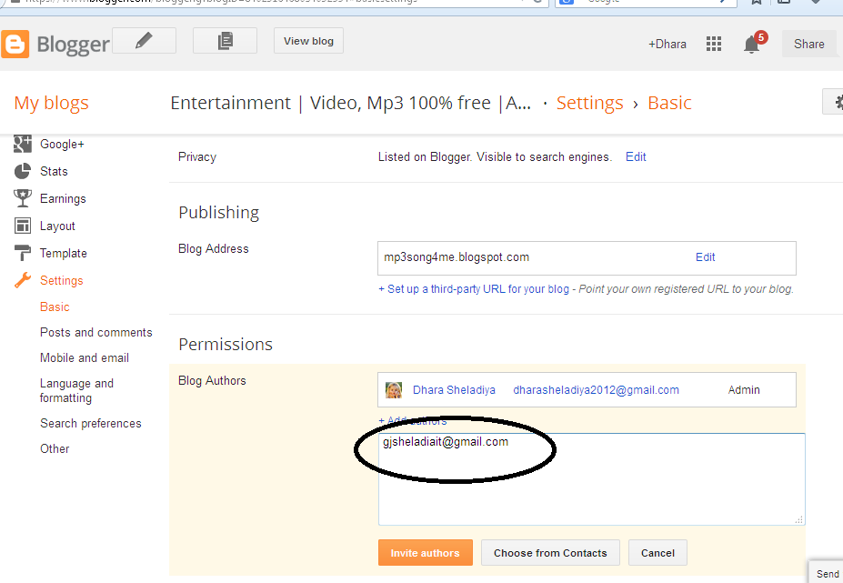Viewport: 843px width, 583px height.
Task: Open Template in sidebar menu
Action: click(x=64, y=253)
